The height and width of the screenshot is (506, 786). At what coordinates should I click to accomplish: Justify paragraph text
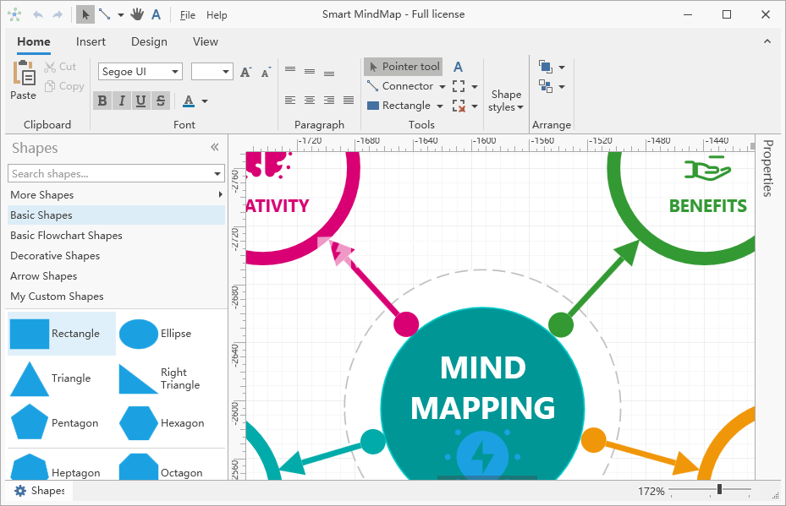[349, 100]
